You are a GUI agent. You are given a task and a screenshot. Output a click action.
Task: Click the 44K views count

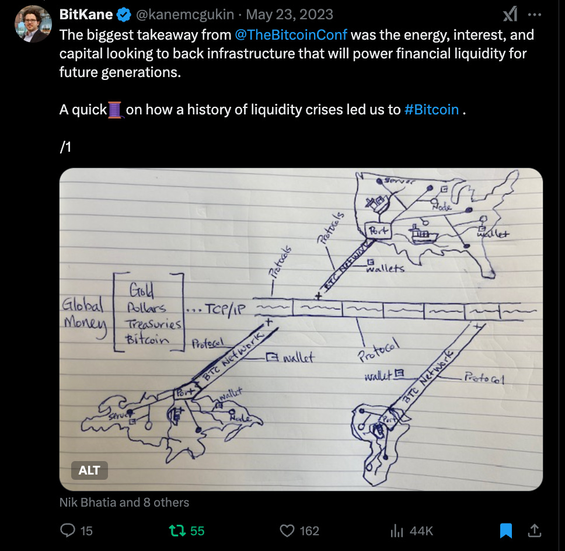pyautogui.click(x=421, y=531)
